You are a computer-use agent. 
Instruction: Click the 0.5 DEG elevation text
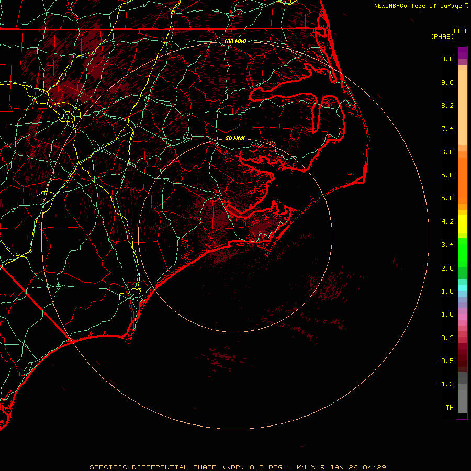coord(266,467)
